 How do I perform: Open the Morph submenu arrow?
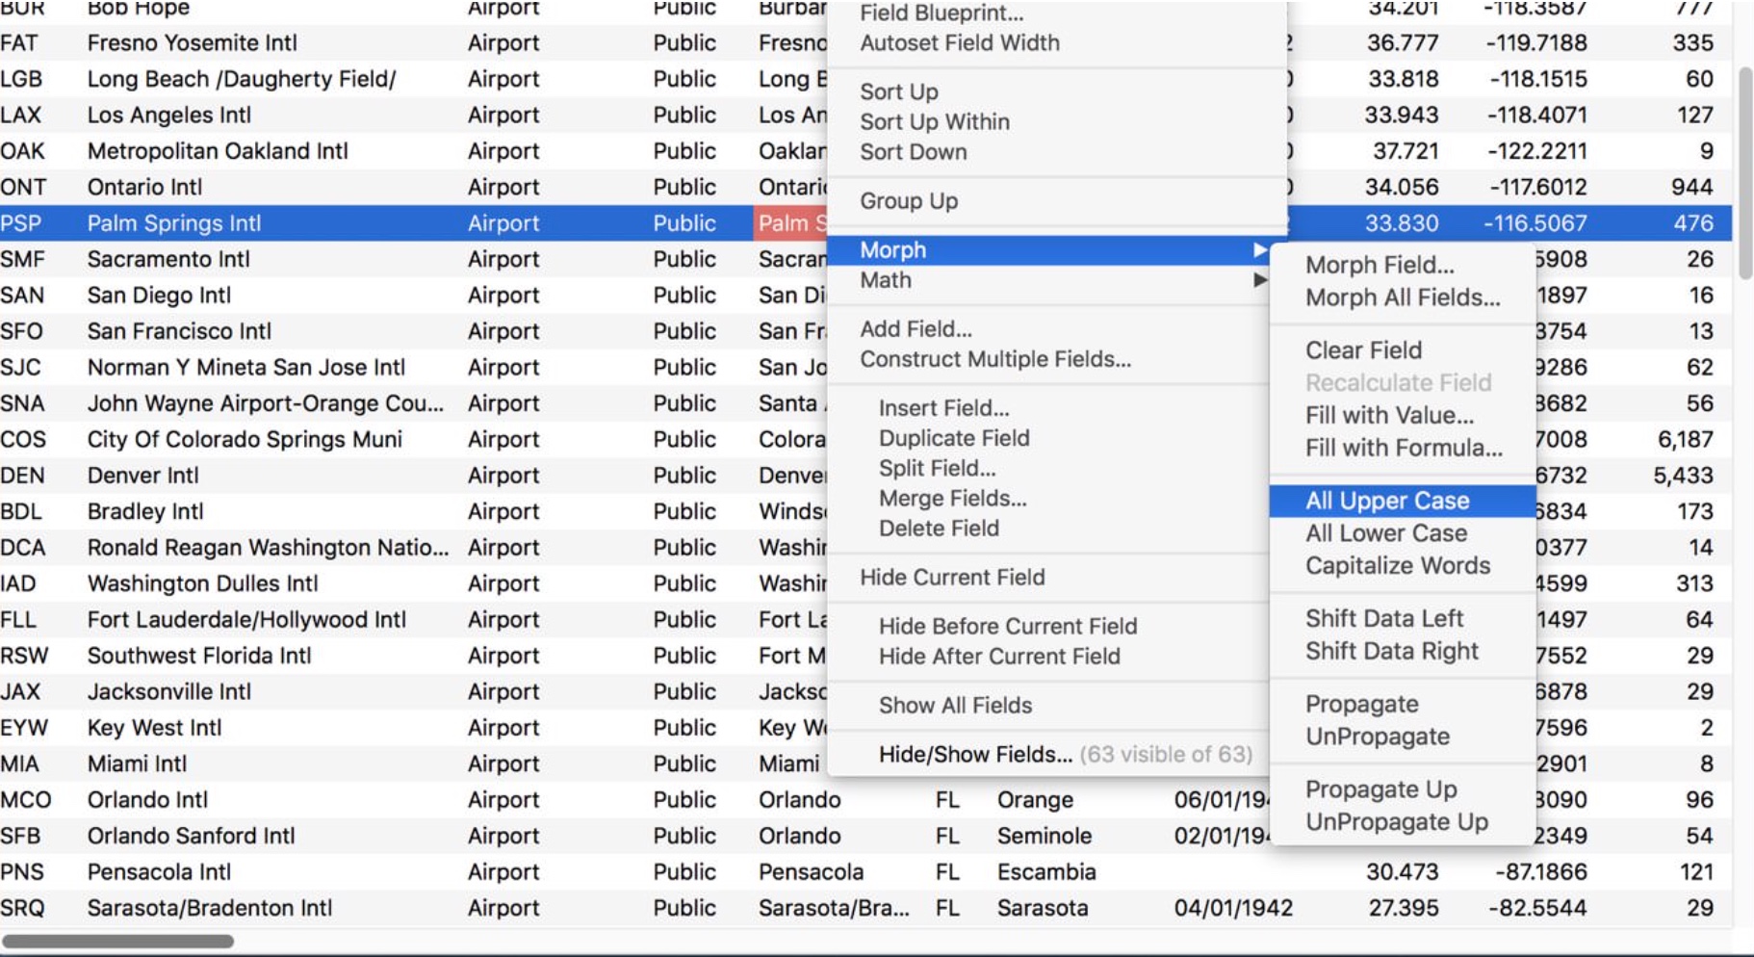[1259, 250]
